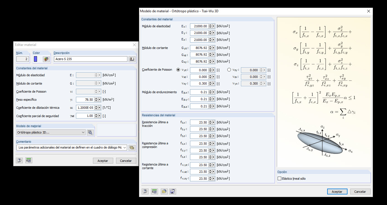Viewport: 387px width, 205px height.
Task: Load saved parameters with the folder icon
Action: pos(164,191)
